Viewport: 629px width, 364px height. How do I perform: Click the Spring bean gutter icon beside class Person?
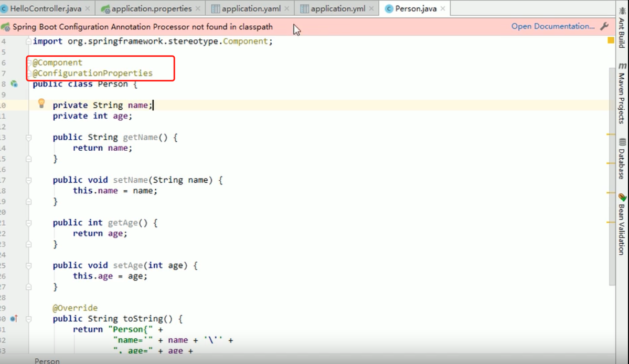[x=14, y=84]
